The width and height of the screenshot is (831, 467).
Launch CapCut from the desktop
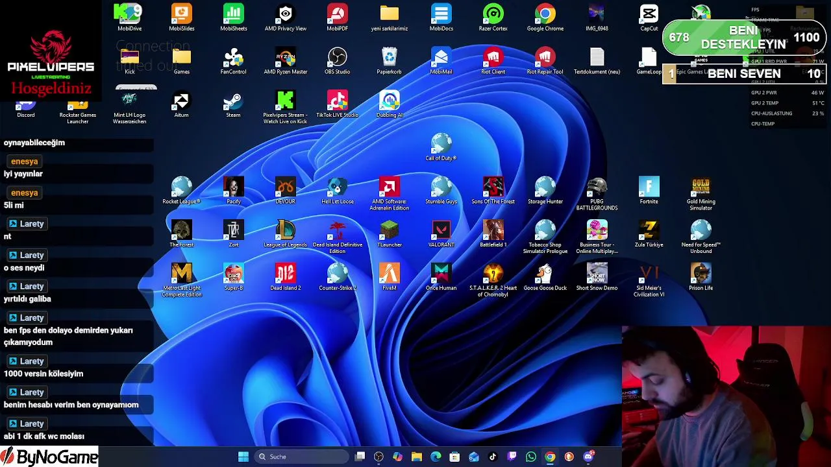tap(649, 18)
